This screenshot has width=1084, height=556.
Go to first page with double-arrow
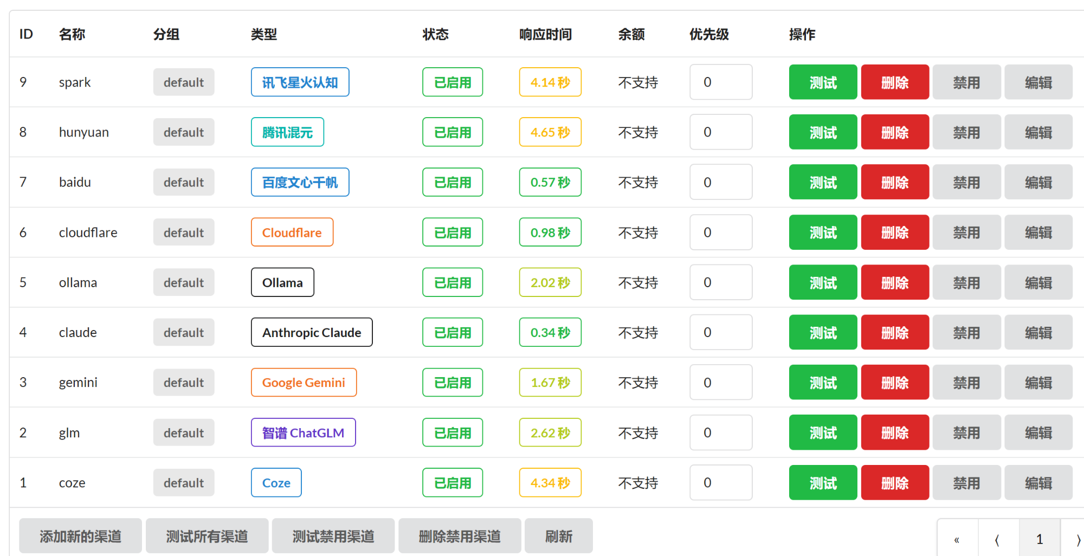(957, 539)
